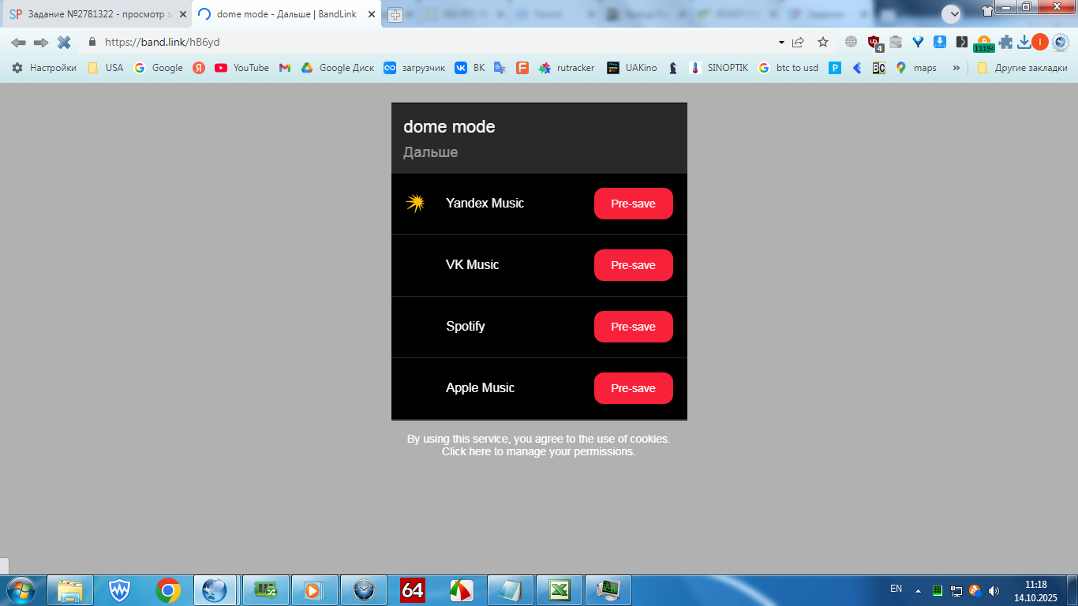Click the Yandex Music star icon
Screen dimensions: 1078x606
[x=415, y=204]
